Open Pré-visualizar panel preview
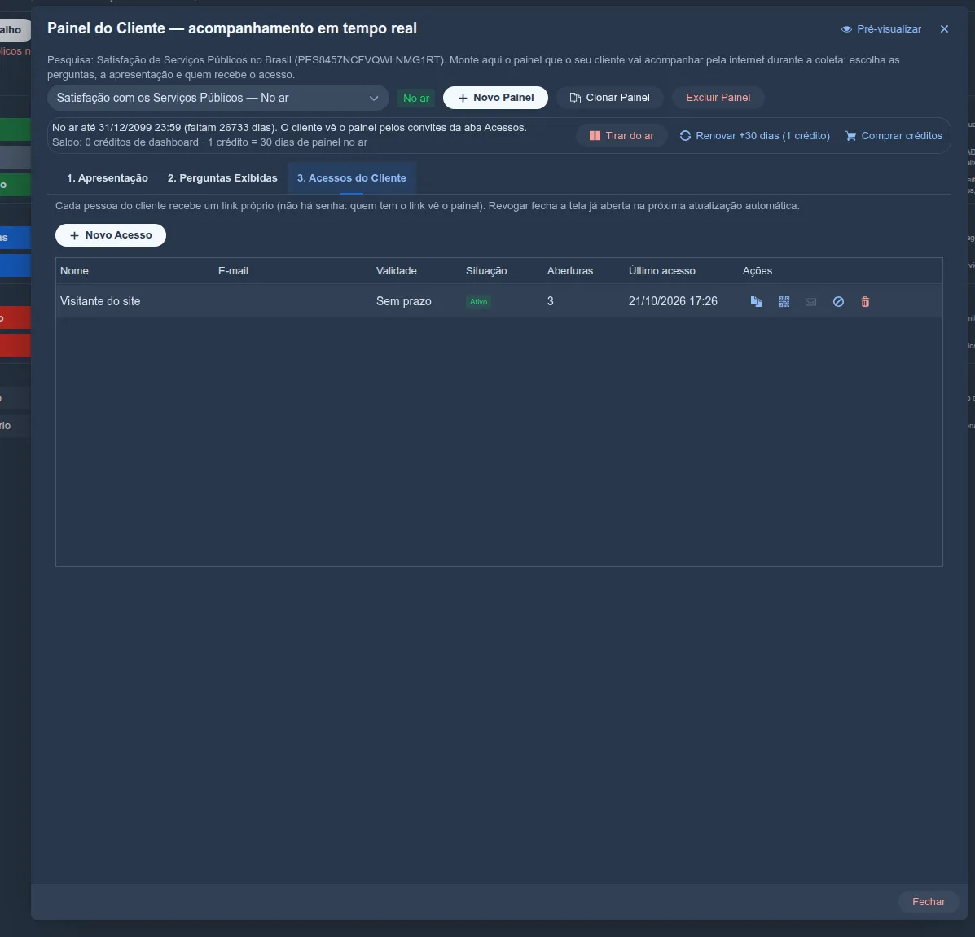 (x=881, y=29)
